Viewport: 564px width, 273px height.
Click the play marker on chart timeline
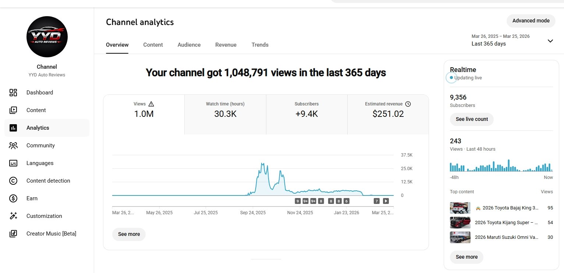386,201
